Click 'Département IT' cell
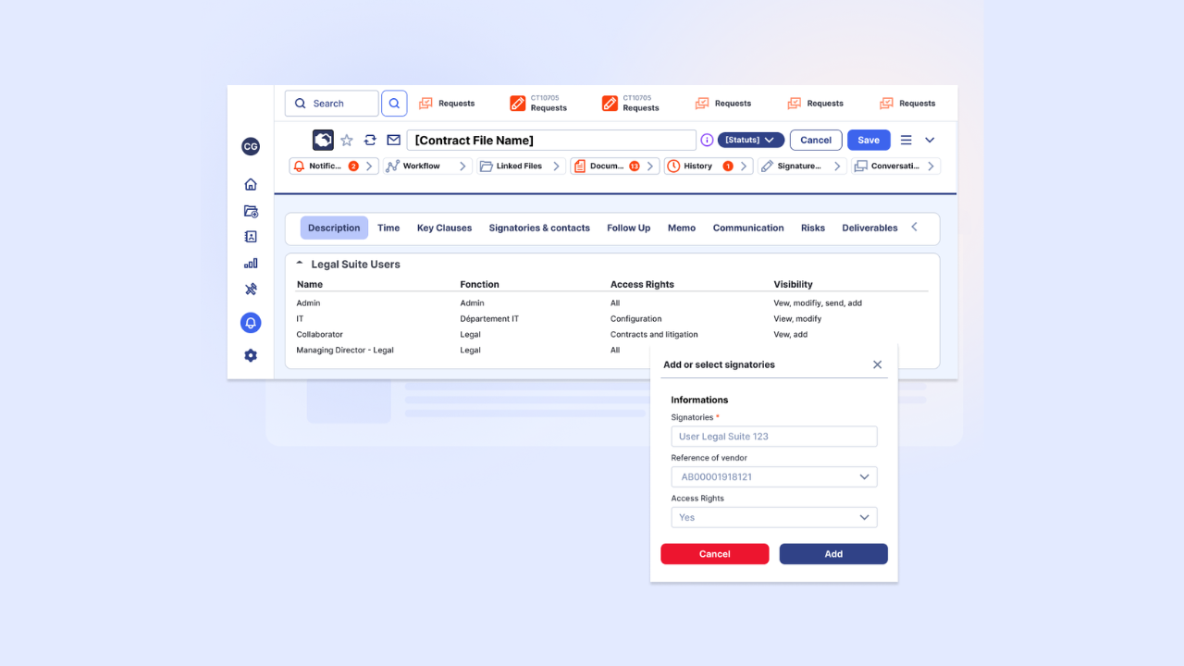The height and width of the screenshot is (666, 1184). click(489, 318)
